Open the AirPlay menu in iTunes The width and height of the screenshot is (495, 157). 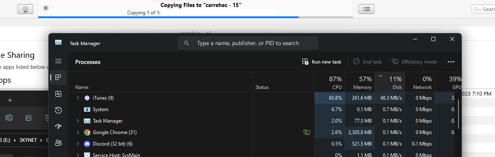click(x=25, y=9)
